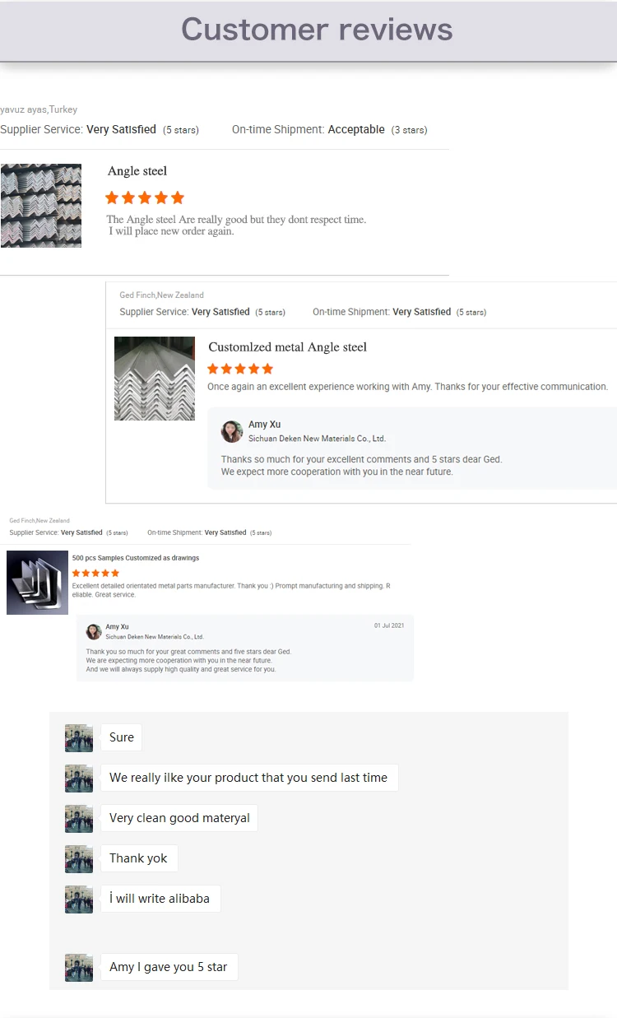
Task: Click Amy Xu's avatar in first reply
Action: click(232, 431)
